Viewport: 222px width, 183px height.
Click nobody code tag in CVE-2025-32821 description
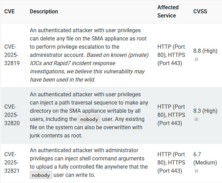[x=41, y=175]
